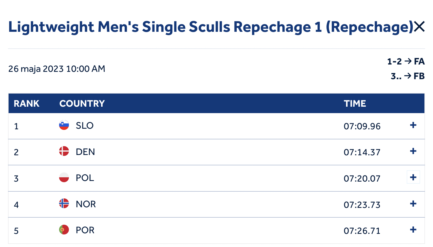Viewport: 433px width, 247px height.
Task: Click the Poland flag icon
Action: (64, 178)
